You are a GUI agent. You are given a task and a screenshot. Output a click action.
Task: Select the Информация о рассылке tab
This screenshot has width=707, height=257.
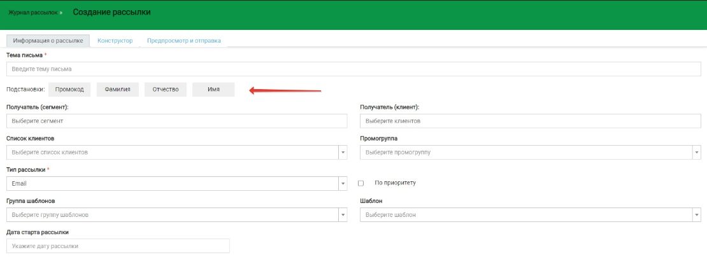click(48, 41)
